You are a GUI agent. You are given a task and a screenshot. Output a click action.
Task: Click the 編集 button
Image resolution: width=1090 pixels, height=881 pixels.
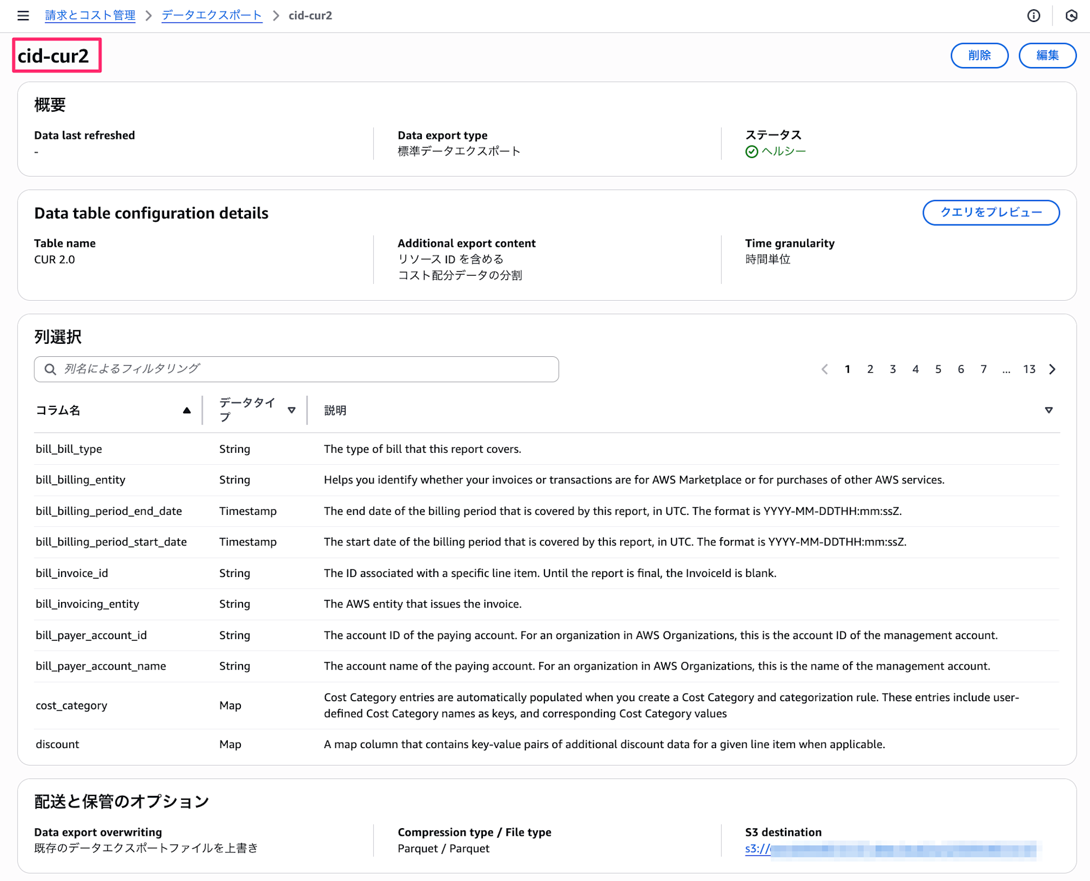coord(1047,56)
